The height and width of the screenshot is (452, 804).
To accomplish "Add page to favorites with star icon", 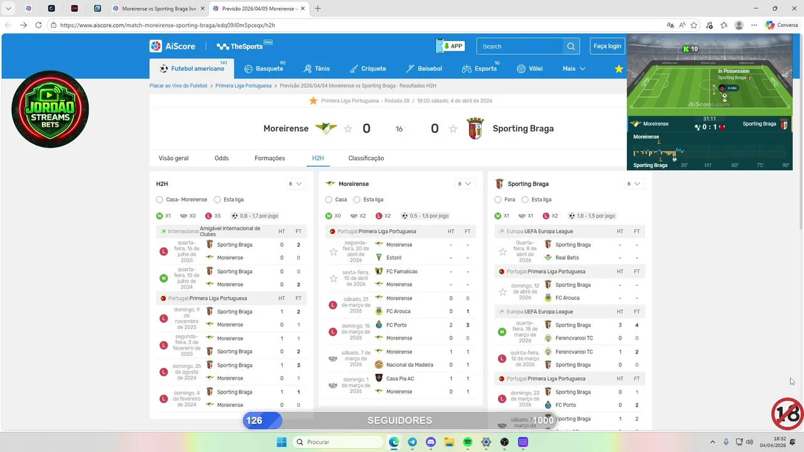I will click(694, 25).
